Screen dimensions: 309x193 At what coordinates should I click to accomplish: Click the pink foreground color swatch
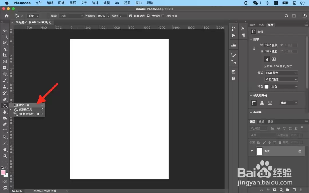coord(3,173)
